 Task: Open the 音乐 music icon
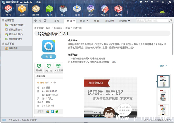coord(63,10)
